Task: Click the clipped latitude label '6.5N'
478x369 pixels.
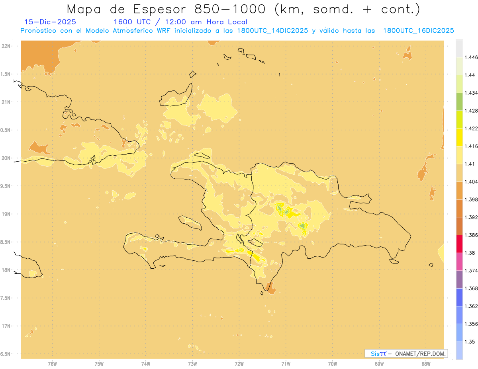Action: (x=6, y=354)
